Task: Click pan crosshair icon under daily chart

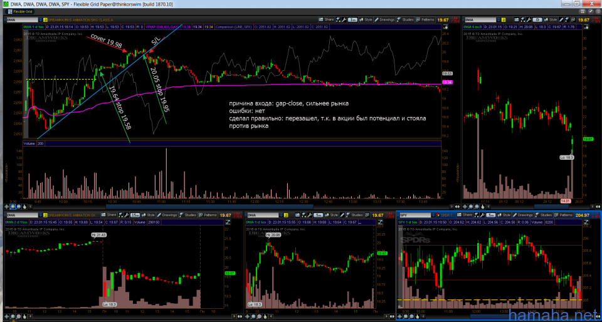Action: (x=465, y=207)
